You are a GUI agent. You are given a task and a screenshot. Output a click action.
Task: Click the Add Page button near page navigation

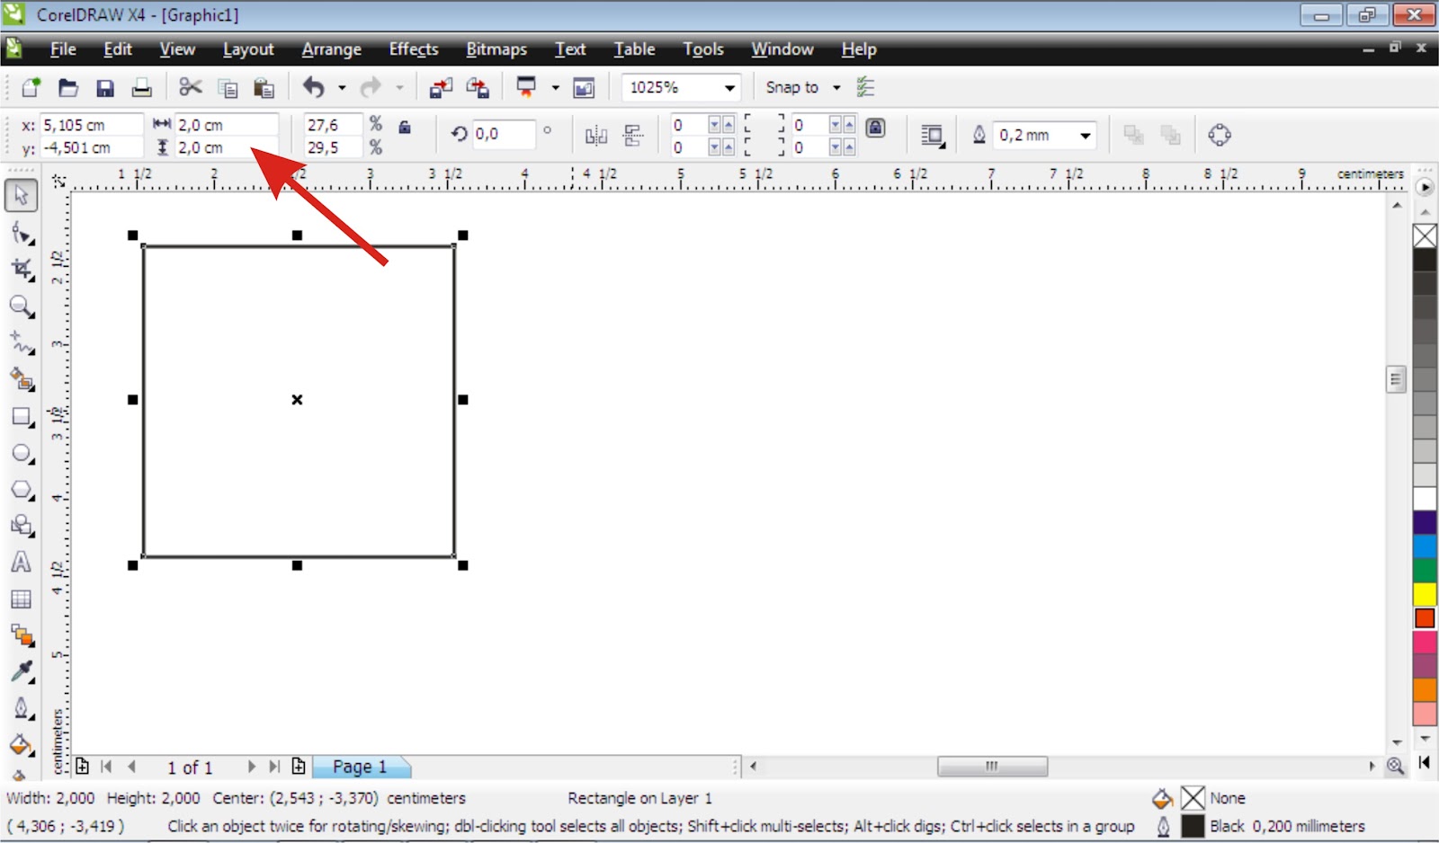(298, 766)
